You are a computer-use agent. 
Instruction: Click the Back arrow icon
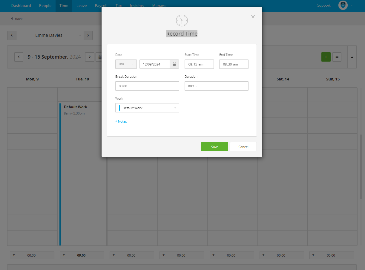(13, 19)
